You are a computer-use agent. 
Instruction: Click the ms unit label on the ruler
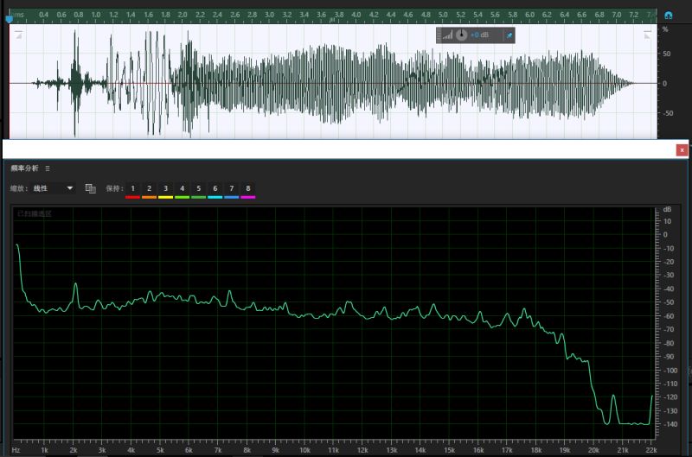18,15
